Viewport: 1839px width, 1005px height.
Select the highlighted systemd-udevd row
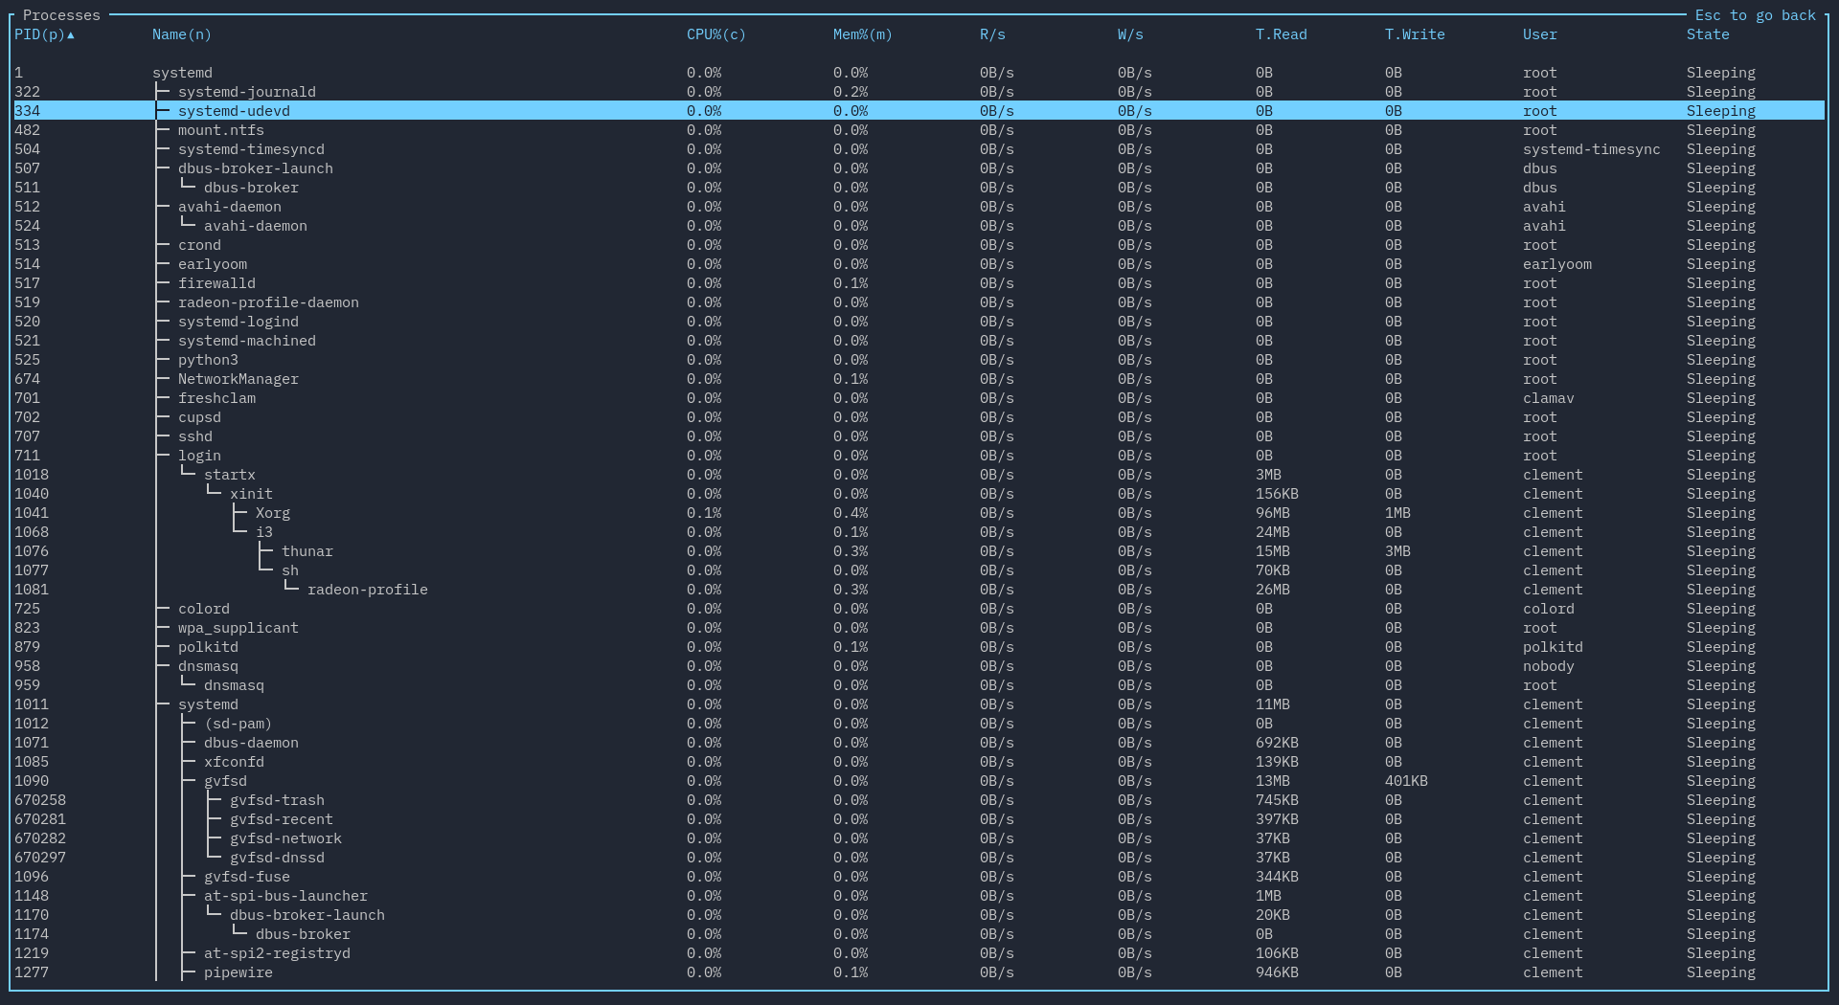pyautogui.click(x=234, y=111)
